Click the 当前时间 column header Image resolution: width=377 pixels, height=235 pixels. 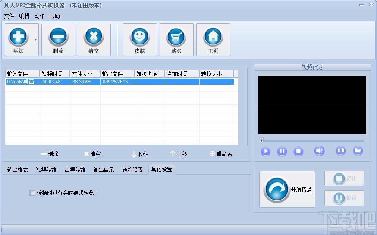pyautogui.click(x=182, y=74)
